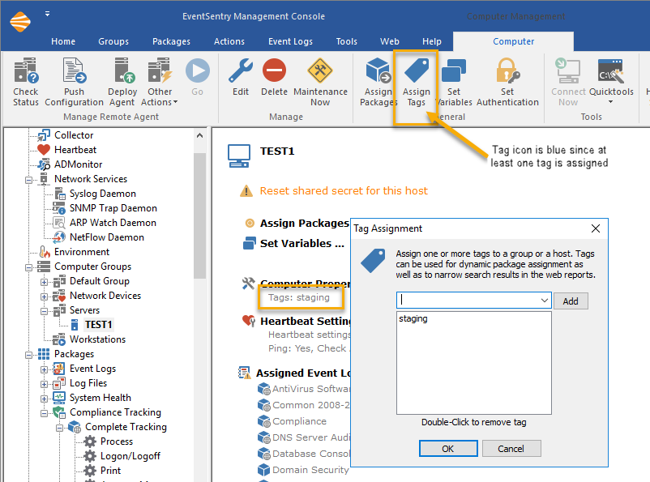Select the Heartbeat tree node
This screenshot has height=482, width=650.
(75, 150)
